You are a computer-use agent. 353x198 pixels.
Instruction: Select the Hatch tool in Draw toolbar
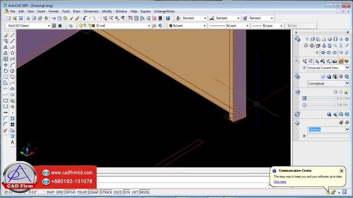point(12,119)
